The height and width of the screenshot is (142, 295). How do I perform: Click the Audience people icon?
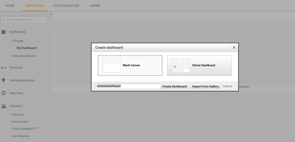point(3,106)
